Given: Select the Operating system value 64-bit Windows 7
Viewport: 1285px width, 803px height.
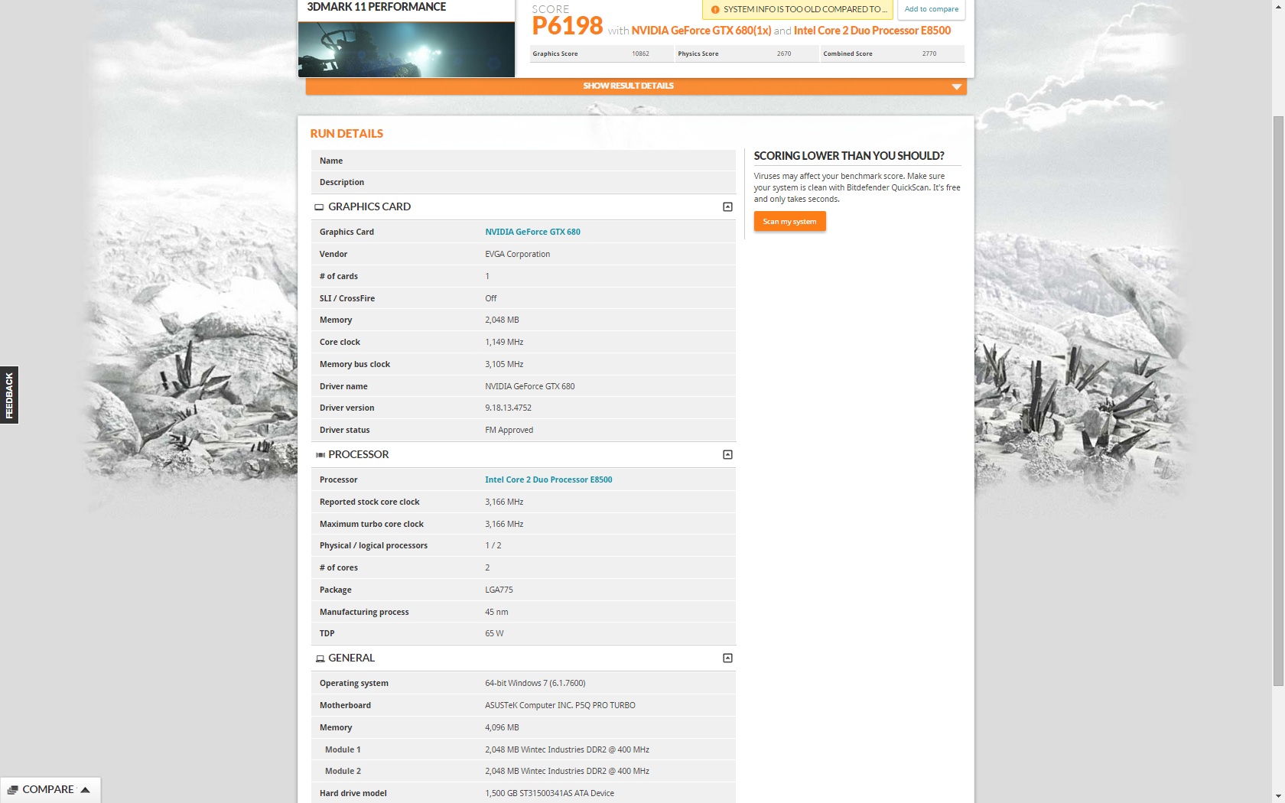Looking at the screenshot, I should 535,684.
